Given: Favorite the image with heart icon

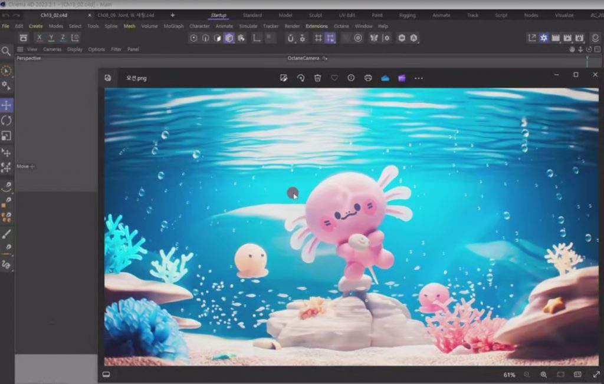Looking at the screenshot, I should click(334, 78).
